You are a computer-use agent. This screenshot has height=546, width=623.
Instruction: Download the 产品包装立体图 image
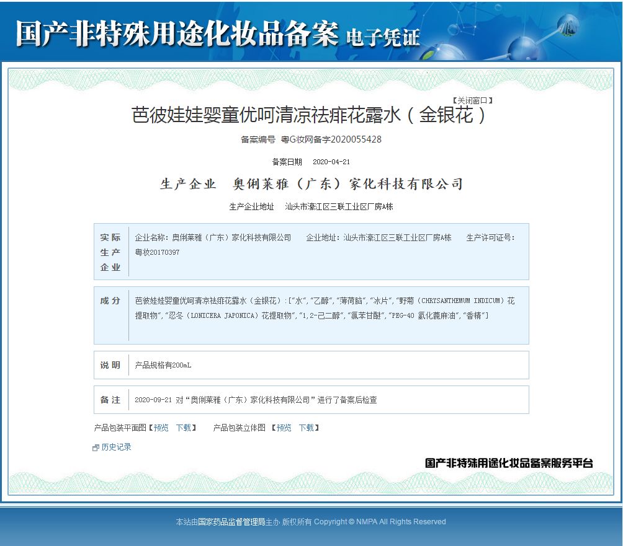click(307, 428)
